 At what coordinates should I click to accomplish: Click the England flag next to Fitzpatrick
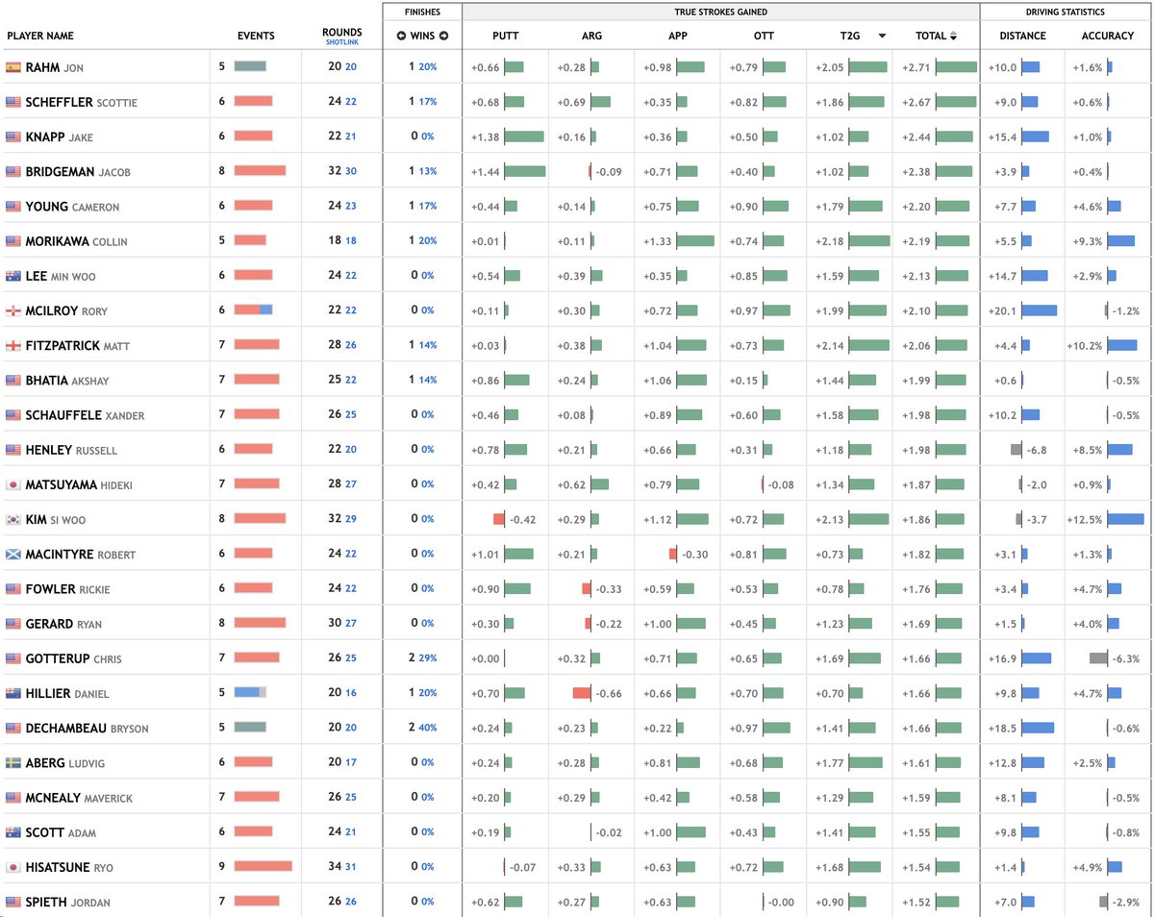[13, 345]
